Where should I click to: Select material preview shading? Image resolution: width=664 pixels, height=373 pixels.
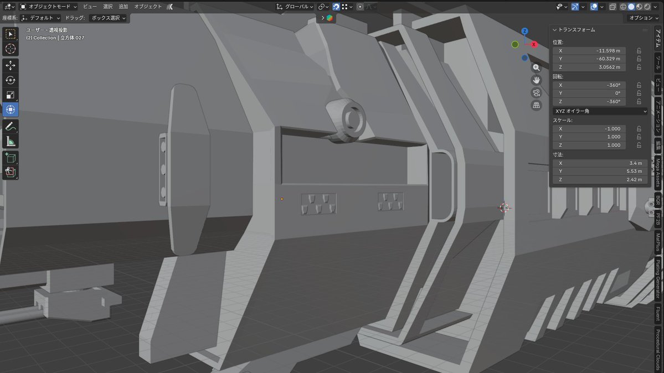coord(640,7)
